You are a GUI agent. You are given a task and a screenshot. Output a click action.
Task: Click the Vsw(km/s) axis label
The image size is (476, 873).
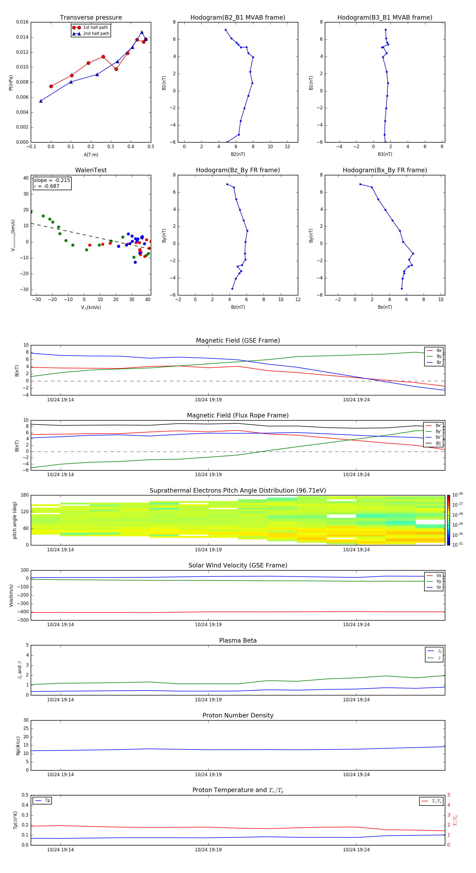pyautogui.click(x=11, y=595)
